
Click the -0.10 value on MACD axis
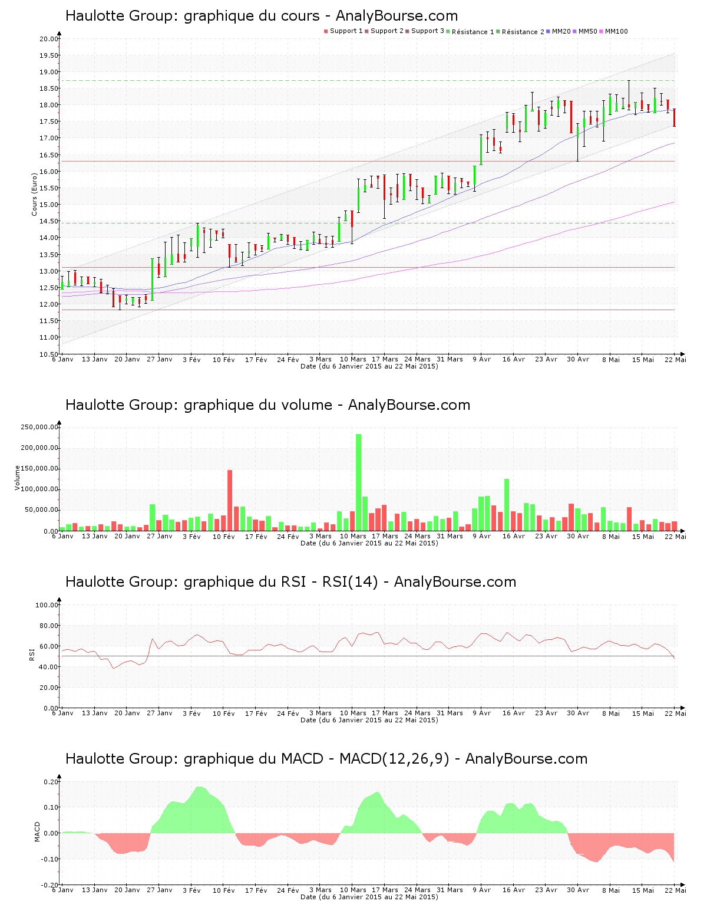[x=49, y=859]
